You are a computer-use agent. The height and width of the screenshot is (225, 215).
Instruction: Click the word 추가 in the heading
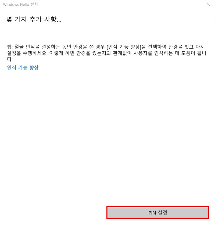tap(35, 19)
